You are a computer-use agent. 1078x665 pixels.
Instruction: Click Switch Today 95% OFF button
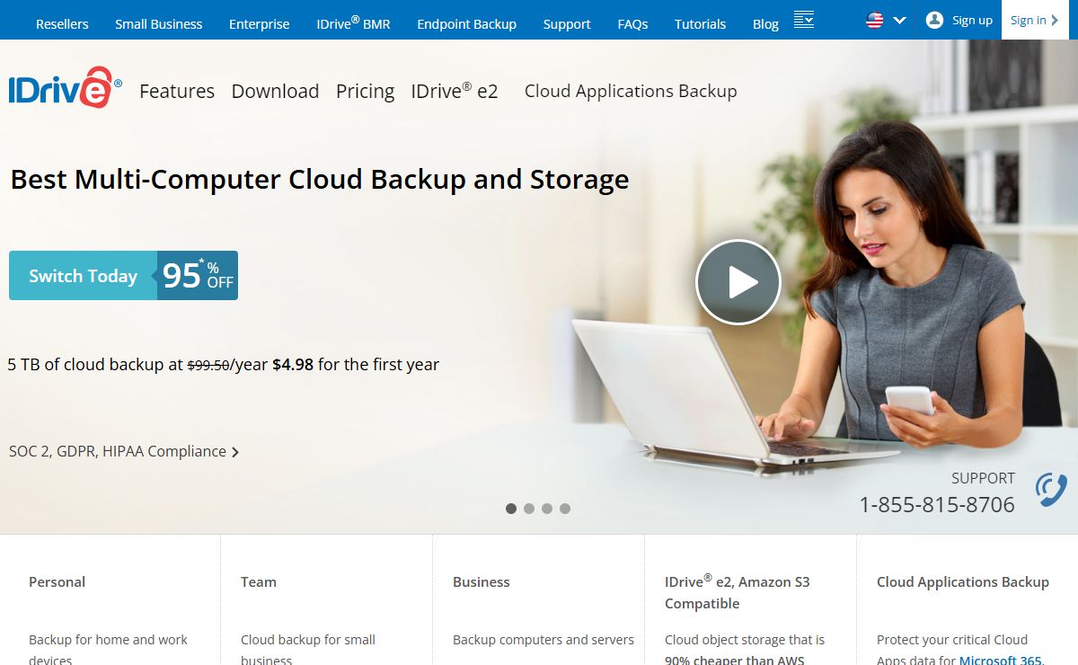click(x=123, y=275)
